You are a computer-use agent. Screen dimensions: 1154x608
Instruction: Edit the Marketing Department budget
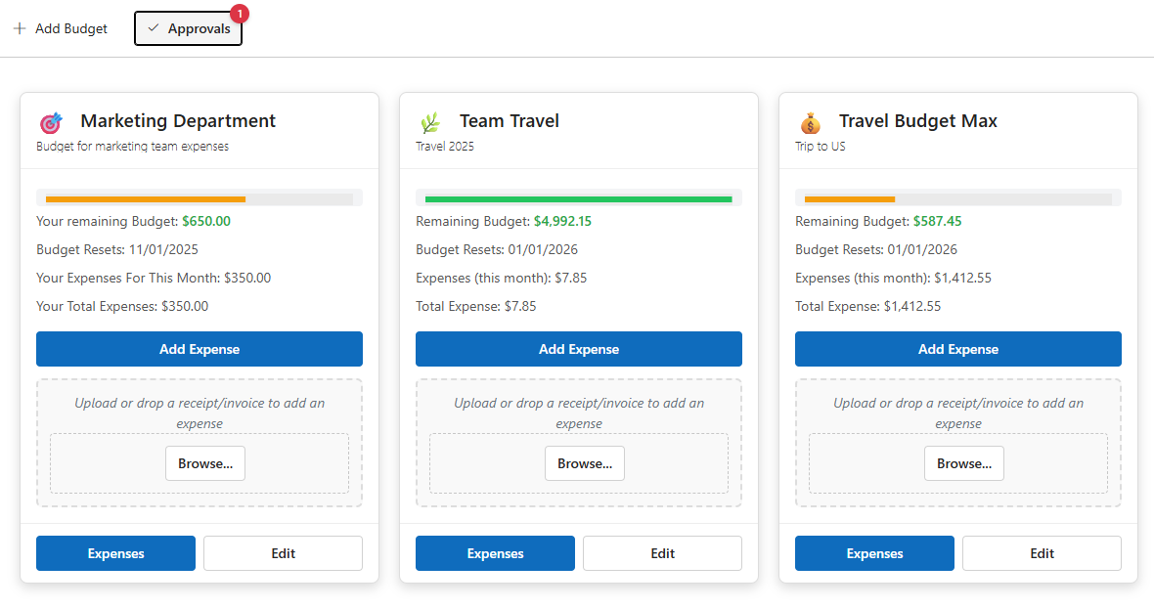(283, 553)
